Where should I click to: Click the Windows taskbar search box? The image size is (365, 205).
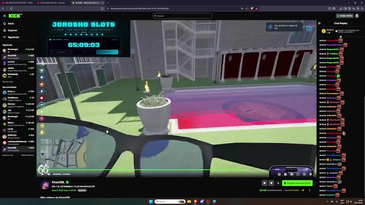coord(170,202)
